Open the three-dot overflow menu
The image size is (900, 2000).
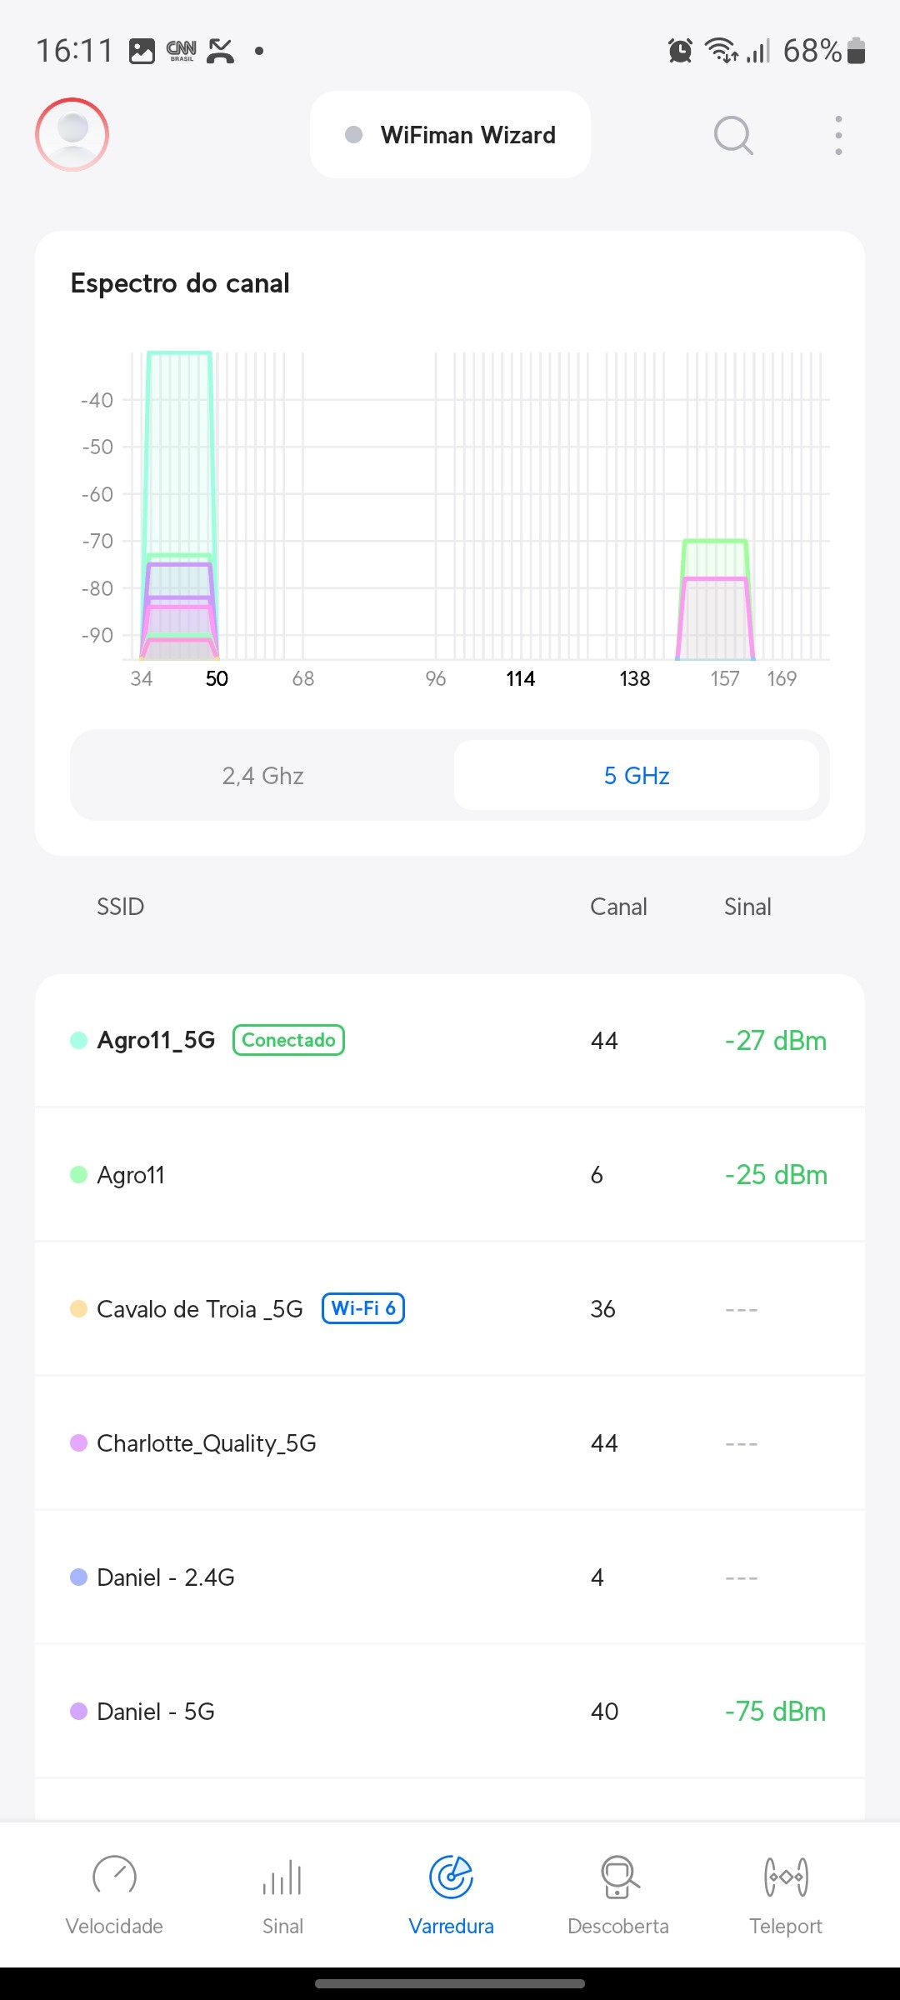tap(838, 135)
